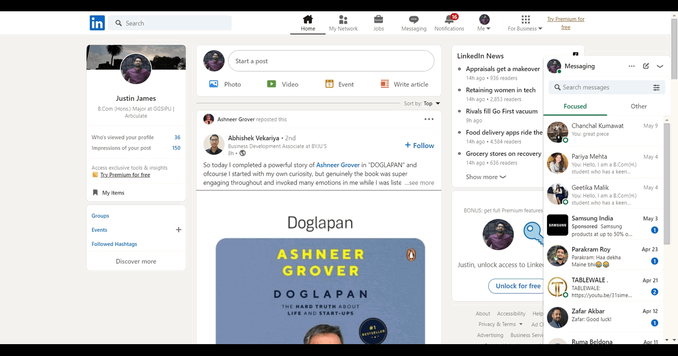The image size is (678, 356).
Task: Expand the For Business menu
Action: click(525, 23)
